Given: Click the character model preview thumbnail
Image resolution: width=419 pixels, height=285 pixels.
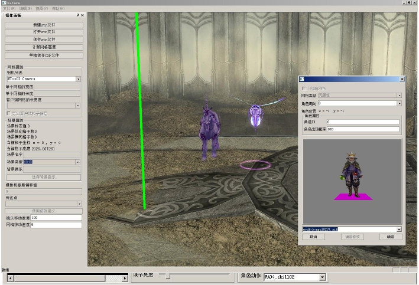Looking at the screenshot, I should tap(352, 182).
